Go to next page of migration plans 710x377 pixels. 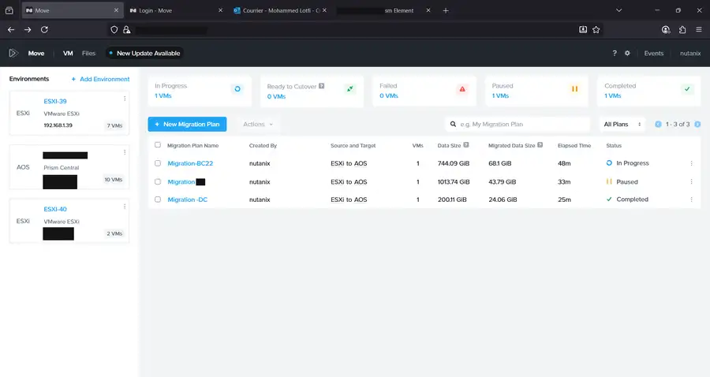[x=697, y=124]
